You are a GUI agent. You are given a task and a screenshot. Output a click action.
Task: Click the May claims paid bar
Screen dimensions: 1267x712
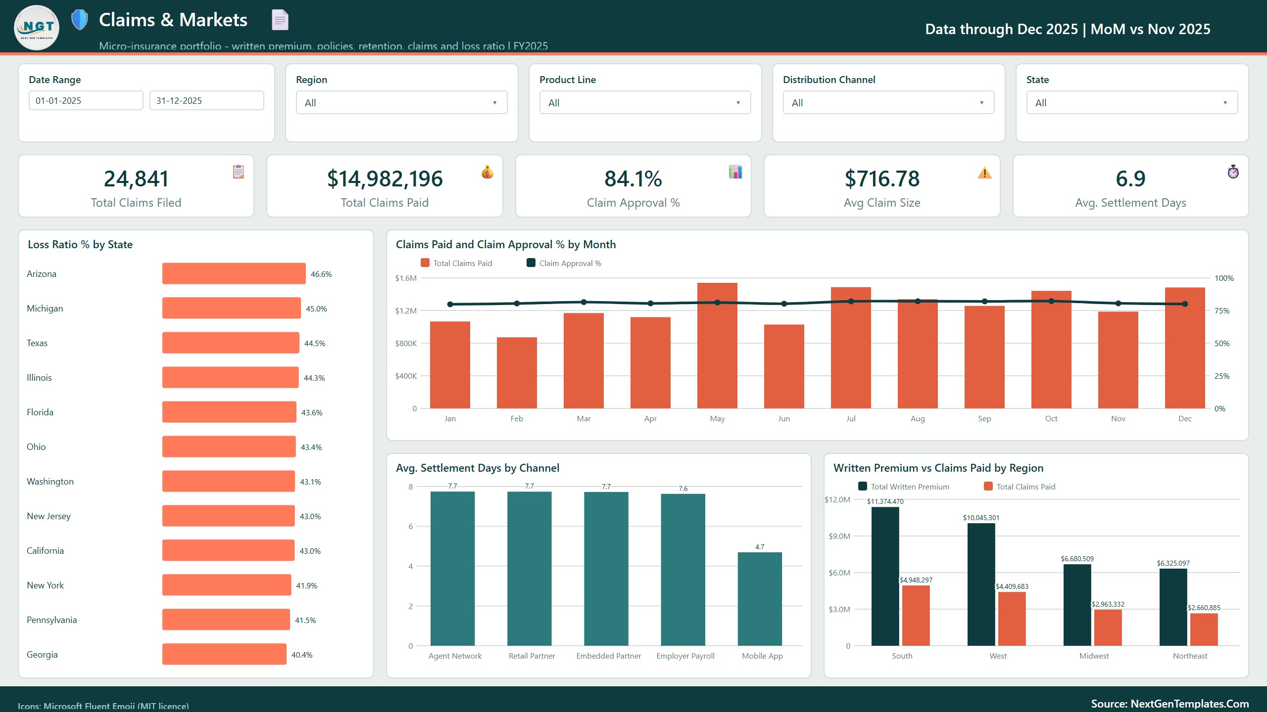[717, 346]
